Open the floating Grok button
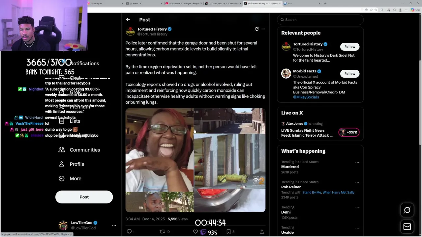This screenshot has height=237, width=422. (x=407, y=210)
